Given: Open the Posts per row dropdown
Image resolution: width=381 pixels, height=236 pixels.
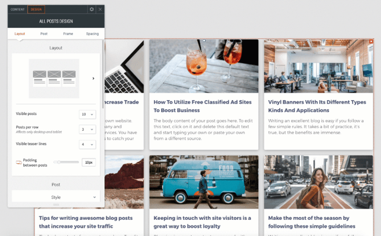Looking at the screenshot, I should click(87, 130).
